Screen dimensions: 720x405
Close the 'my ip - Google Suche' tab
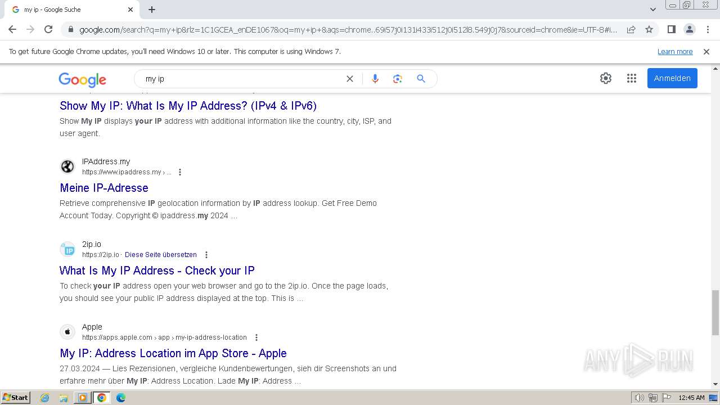pos(130,10)
